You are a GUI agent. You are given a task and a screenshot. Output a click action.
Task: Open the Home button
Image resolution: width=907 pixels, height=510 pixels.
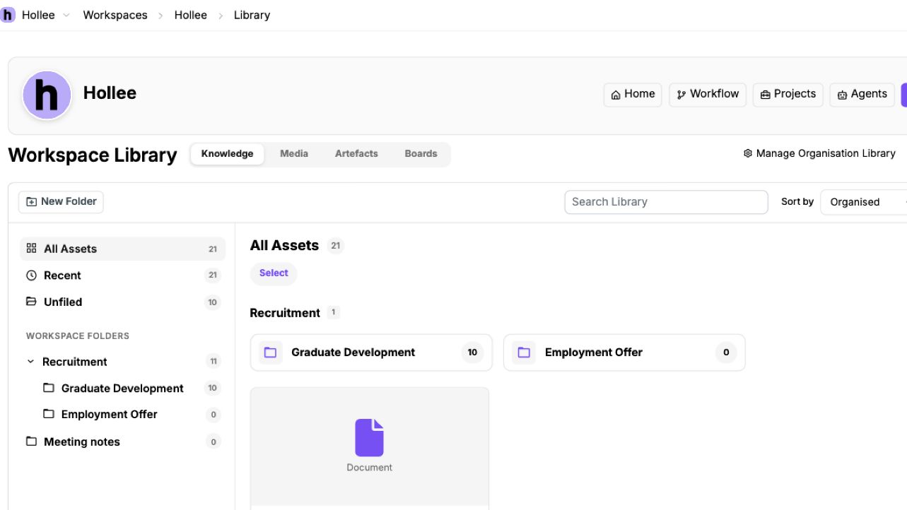tap(633, 94)
